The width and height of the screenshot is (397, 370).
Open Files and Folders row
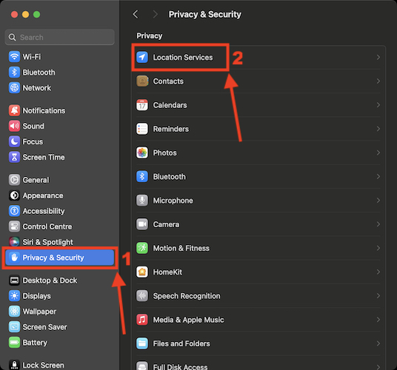click(x=258, y=343)
